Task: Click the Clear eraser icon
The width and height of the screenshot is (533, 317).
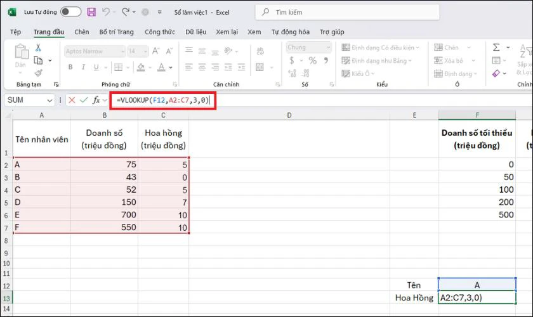Action: [496, 74]
